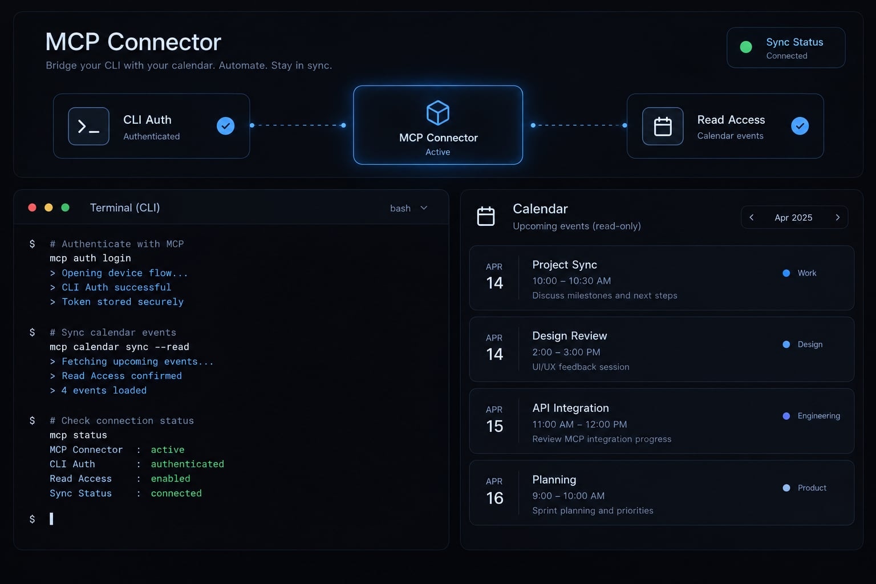
Task: Go to next month in calendar
Action: [x=837, y=217]
